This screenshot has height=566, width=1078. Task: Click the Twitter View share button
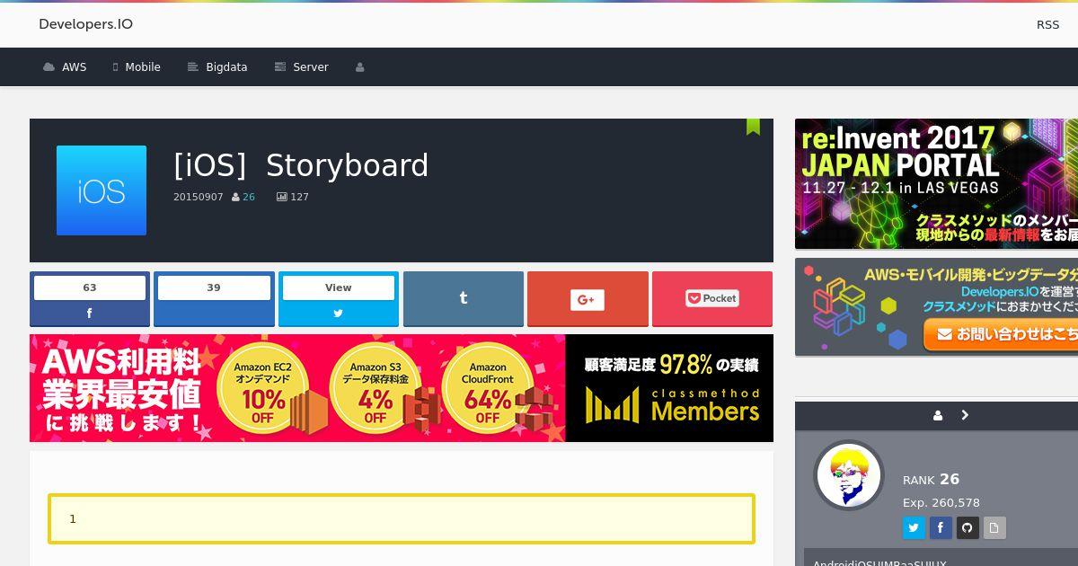click(x=339, y=299)
